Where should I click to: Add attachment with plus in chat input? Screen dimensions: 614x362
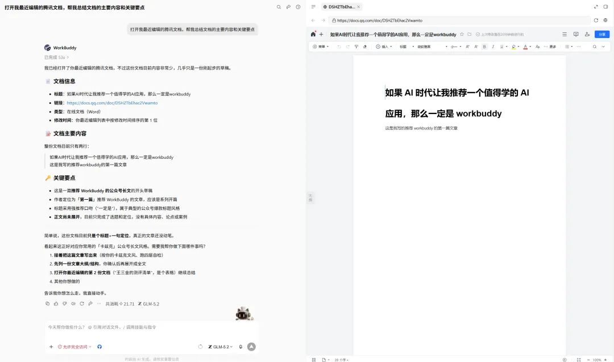[x=51, y=347]
